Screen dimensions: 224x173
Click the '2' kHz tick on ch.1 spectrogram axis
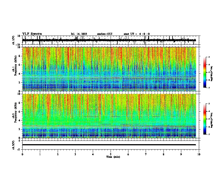pos(20,82)
